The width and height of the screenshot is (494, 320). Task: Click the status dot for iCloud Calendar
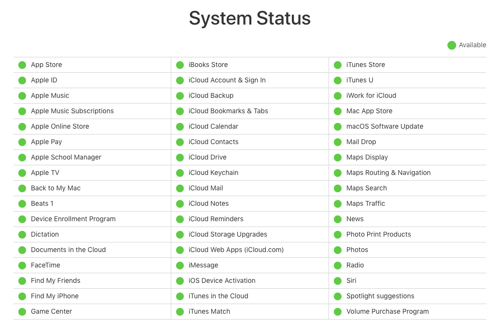tap(180, 127)
